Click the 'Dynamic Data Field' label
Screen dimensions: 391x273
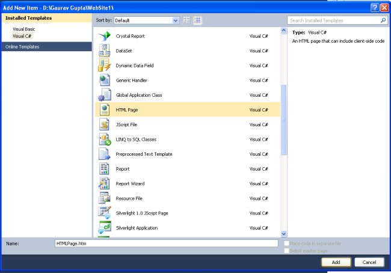[x=135, y=66]
